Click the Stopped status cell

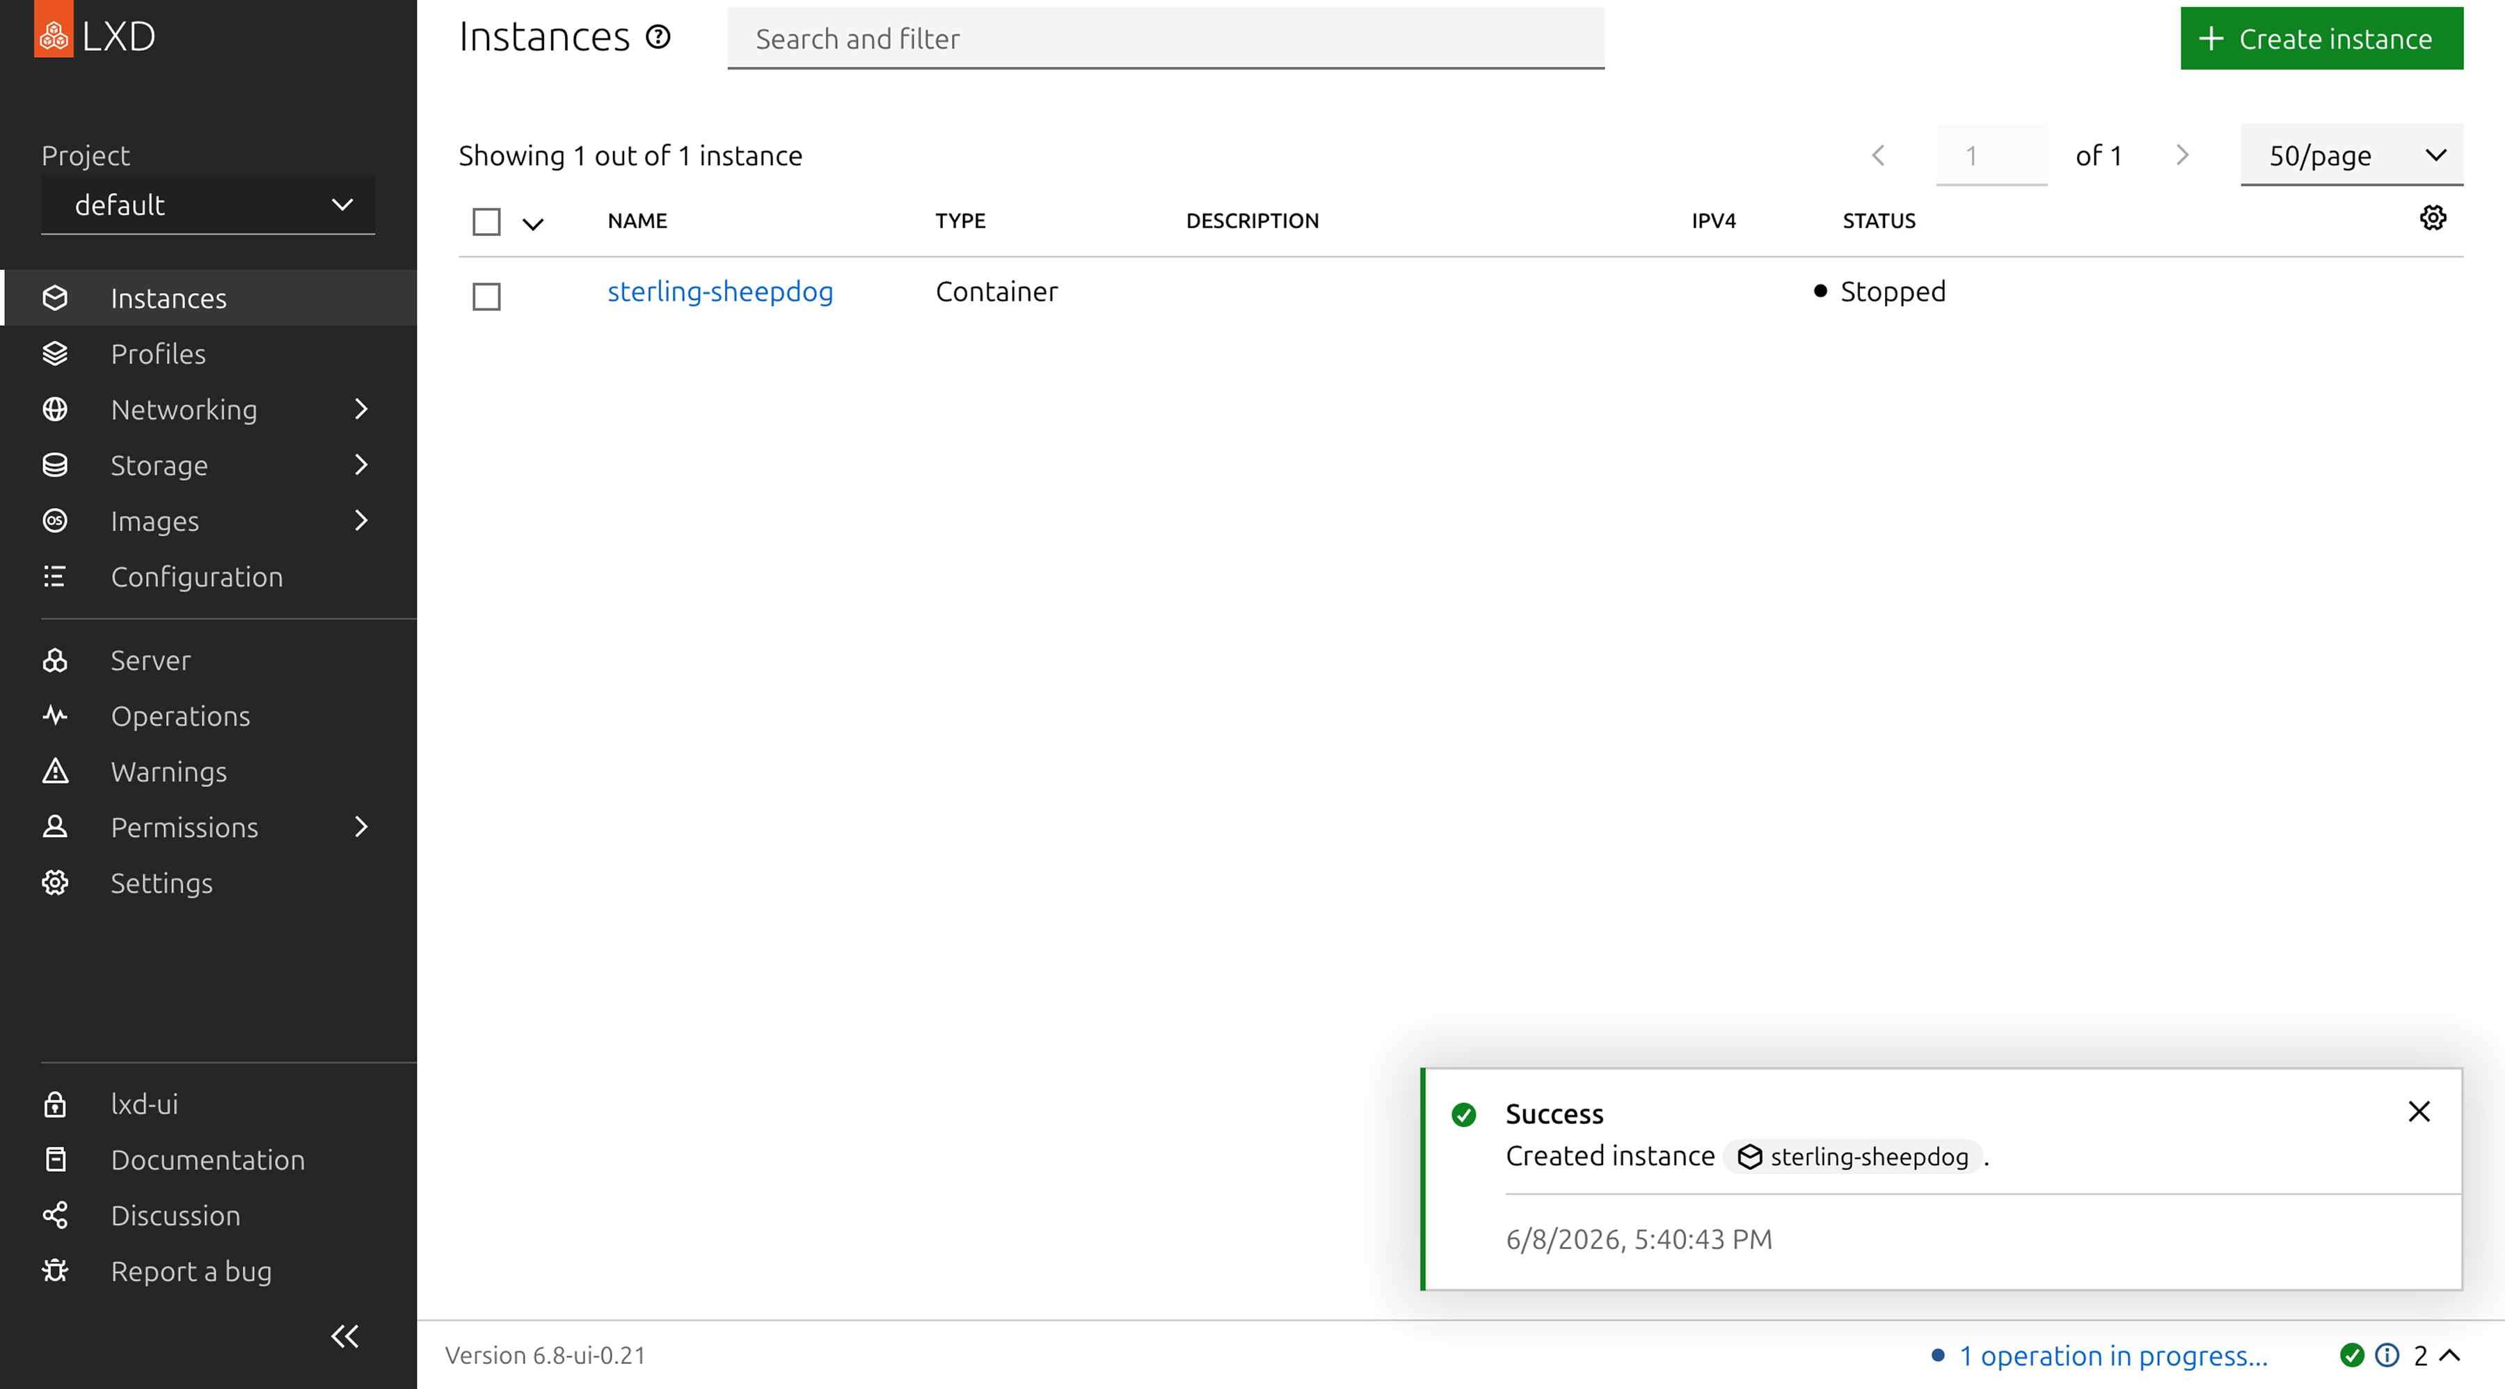tap(1879, 292)
